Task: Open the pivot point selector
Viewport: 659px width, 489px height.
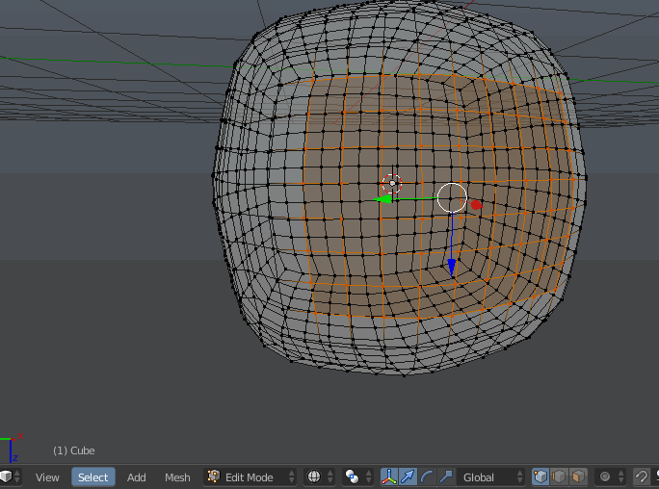Action: pos(358,476)
